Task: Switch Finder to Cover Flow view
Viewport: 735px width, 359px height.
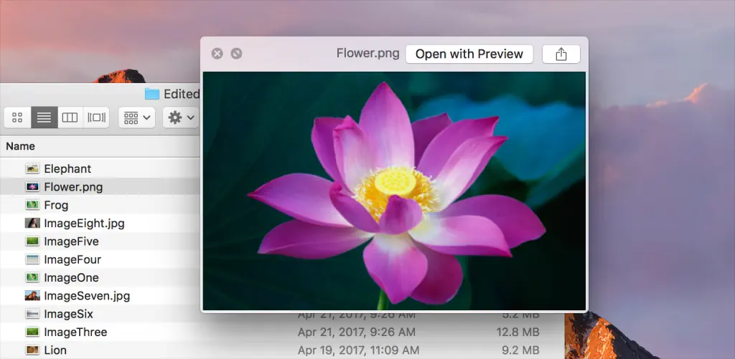Action: (x=96, y=118)
